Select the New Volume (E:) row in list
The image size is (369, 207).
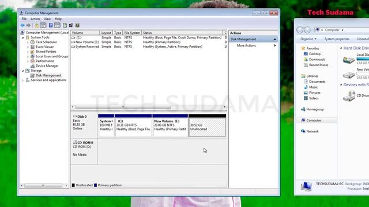point(149,42)
